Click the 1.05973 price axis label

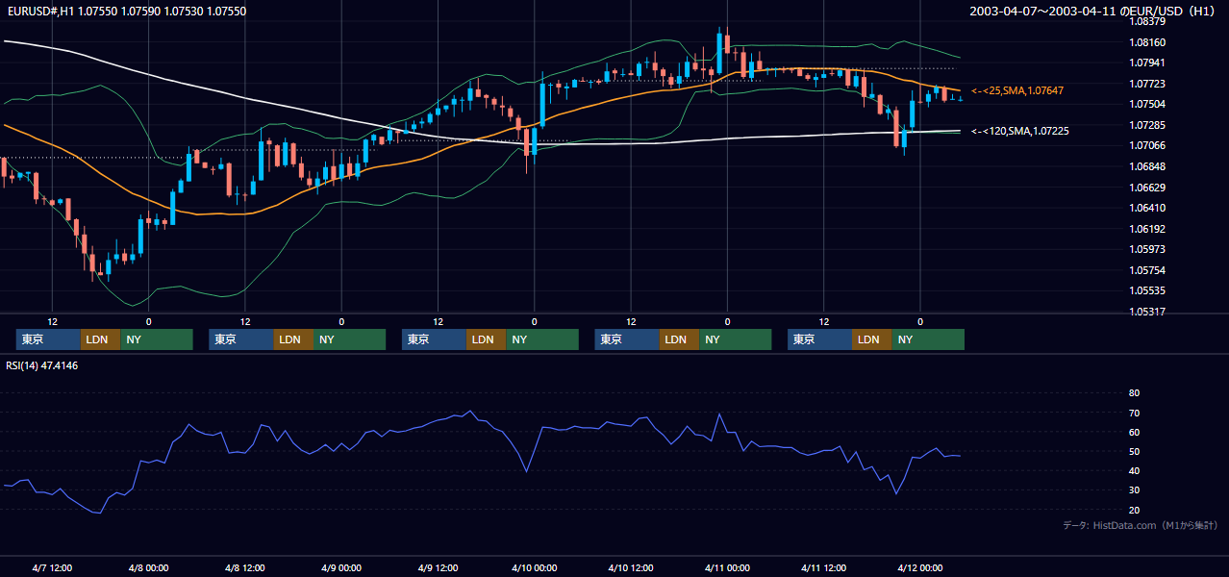(x=1147, y=249)
